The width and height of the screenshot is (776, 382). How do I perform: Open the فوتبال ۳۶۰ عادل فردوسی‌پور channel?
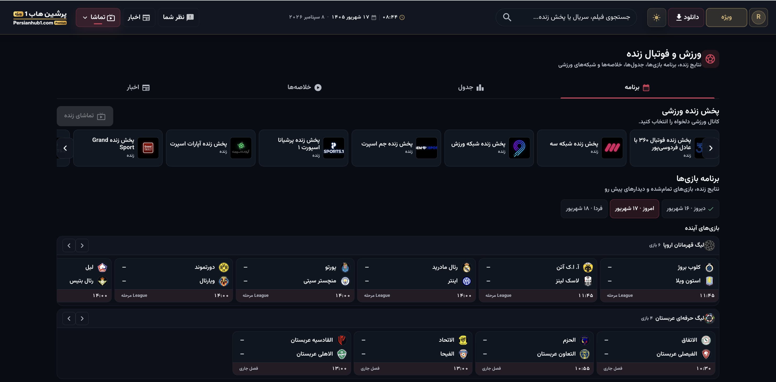tap(674, 148)
